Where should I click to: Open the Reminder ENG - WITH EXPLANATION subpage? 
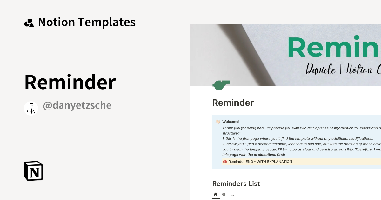point(260,162)
